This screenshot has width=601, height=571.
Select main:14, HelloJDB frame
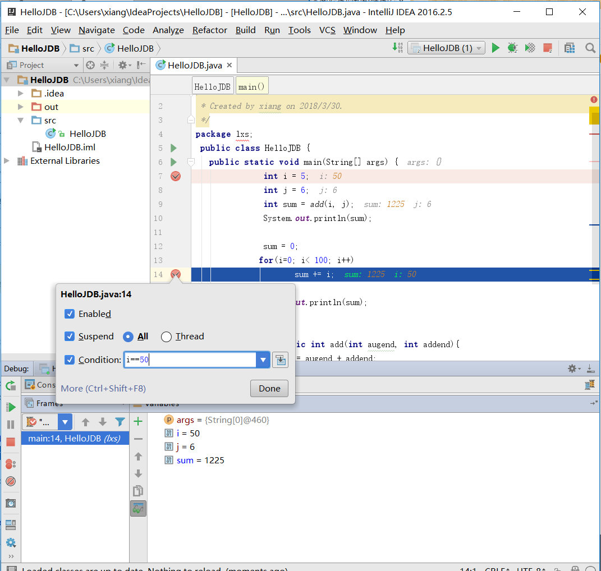pos(75,438)
